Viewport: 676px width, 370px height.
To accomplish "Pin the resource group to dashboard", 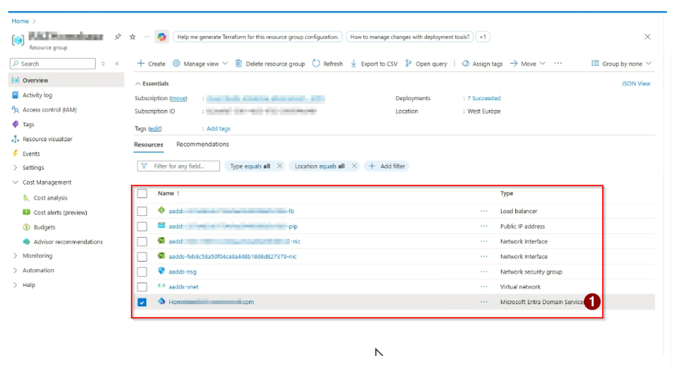I will coord(117,37).
